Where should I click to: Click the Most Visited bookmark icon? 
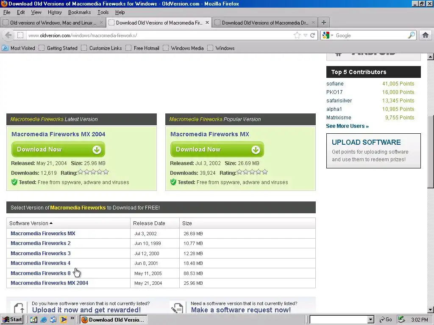click(x=5, y=48)
